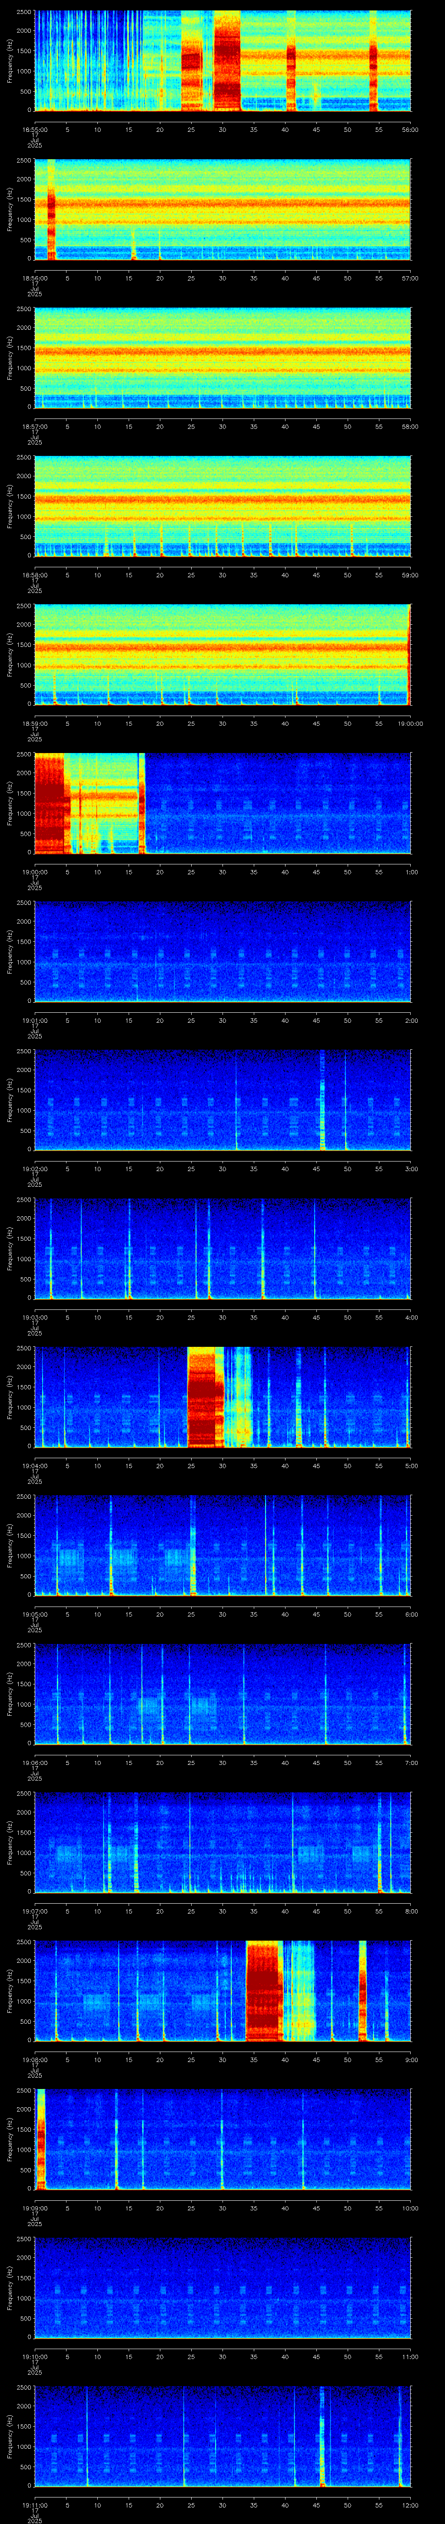Click the 18:57:00 start time label
445x2524 pixels.
pos(34,426)
